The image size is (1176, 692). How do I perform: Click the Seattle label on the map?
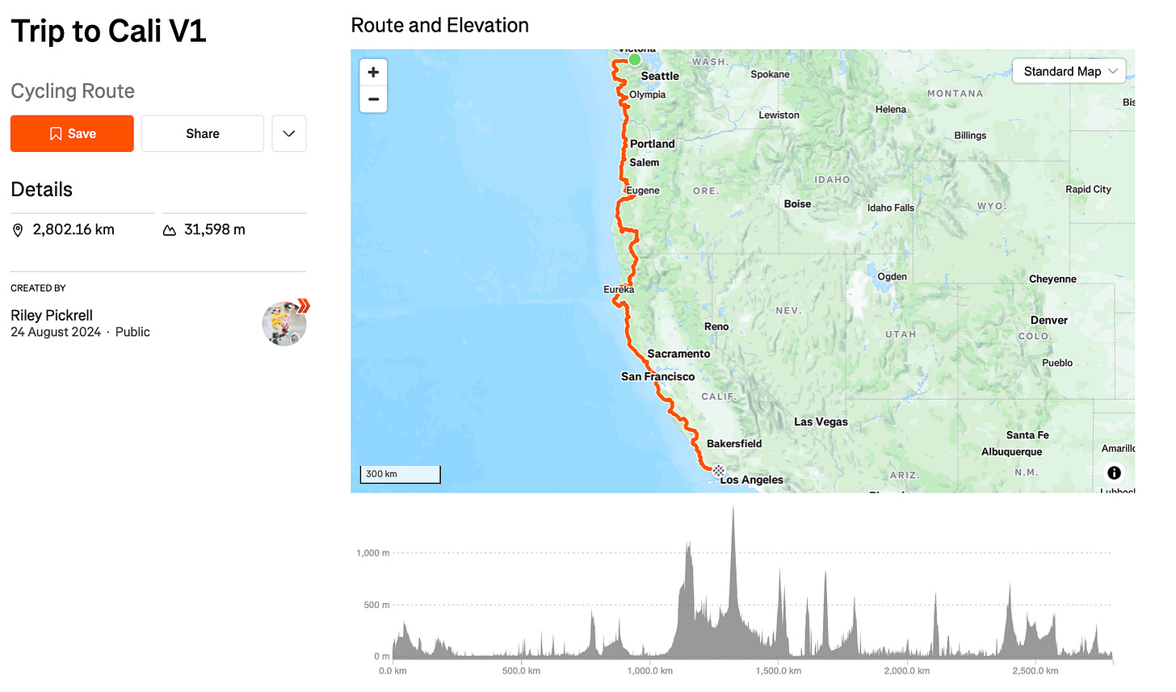point(660,76)
